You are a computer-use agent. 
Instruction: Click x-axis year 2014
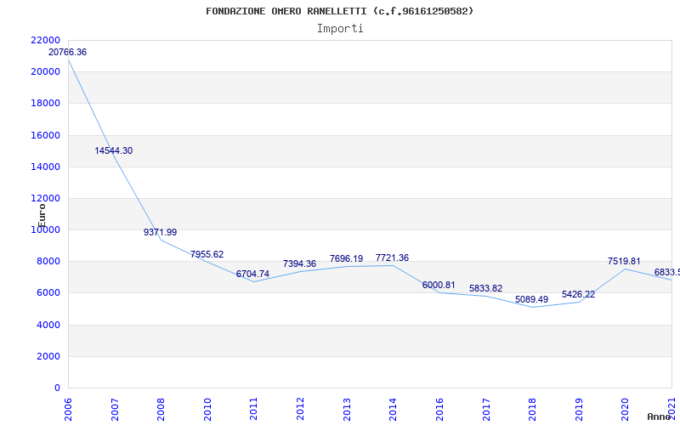point(393,410)
